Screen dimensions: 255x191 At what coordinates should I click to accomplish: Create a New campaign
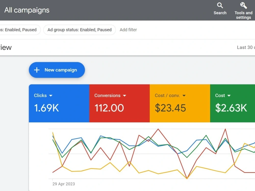(57, 70)
